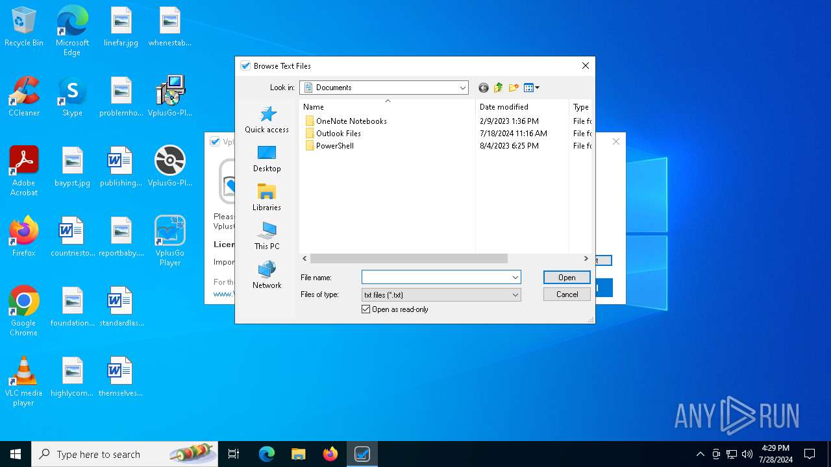Viewport: 831px width, 467px height.
Task: Open Firefox from the taskbar
Action: pos(330,454)
